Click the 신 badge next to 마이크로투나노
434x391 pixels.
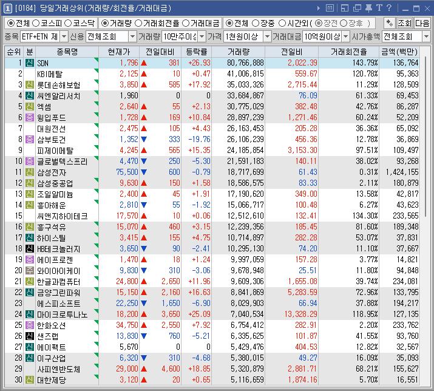(x=30, y=314)
